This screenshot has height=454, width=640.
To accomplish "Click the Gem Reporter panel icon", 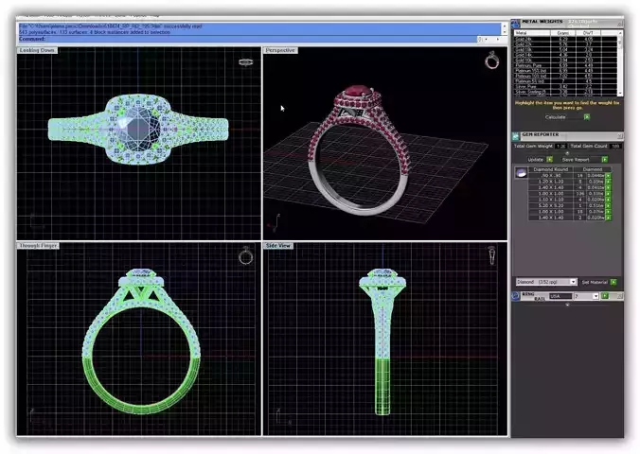I will 516,136.
